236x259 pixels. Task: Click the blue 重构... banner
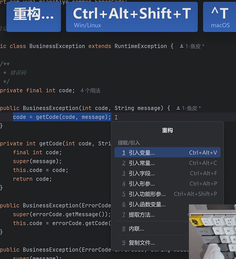[33, 16]
